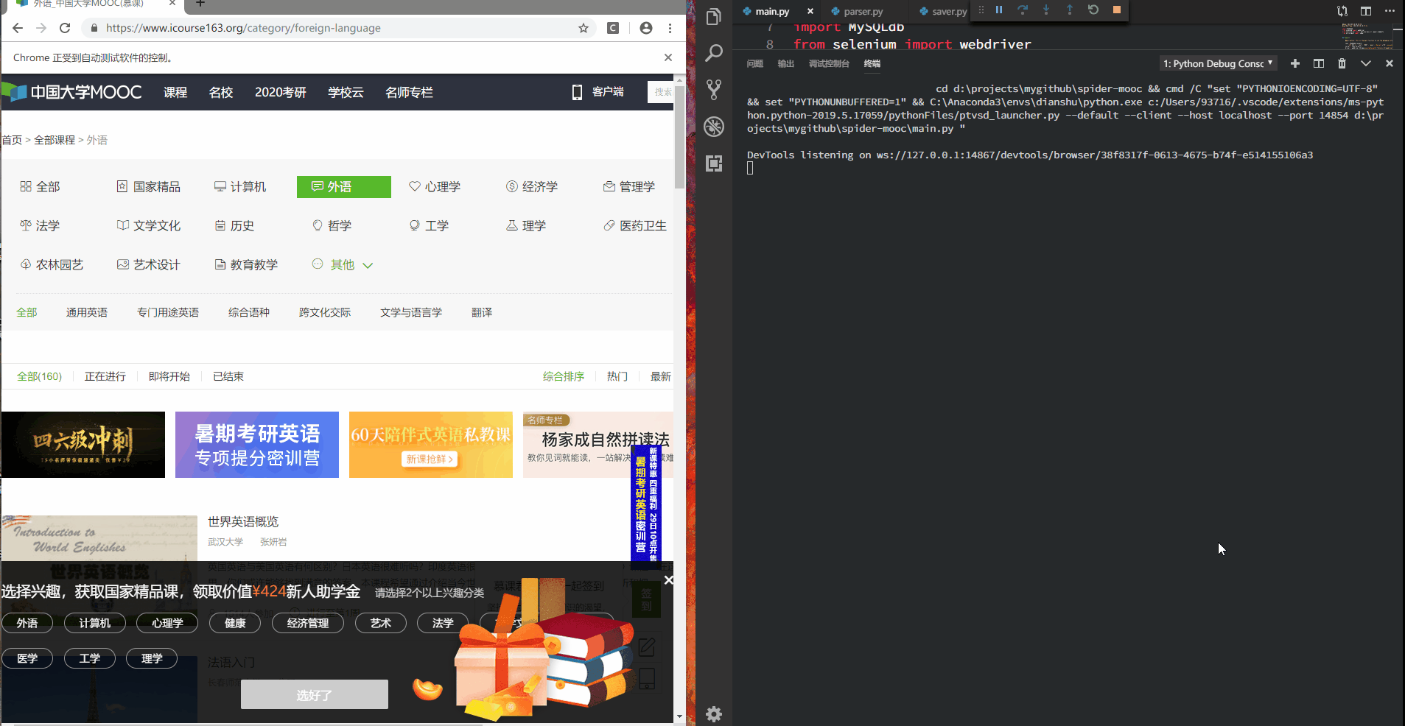Image resolution: width=1405 pixels, height=726 pixels.
Task: Select the 心理学 category
Action: click(435, 187)
